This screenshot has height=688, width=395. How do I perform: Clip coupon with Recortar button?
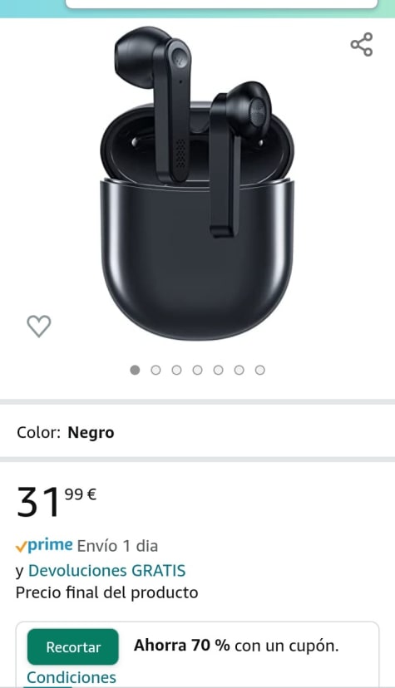(73, 646)
